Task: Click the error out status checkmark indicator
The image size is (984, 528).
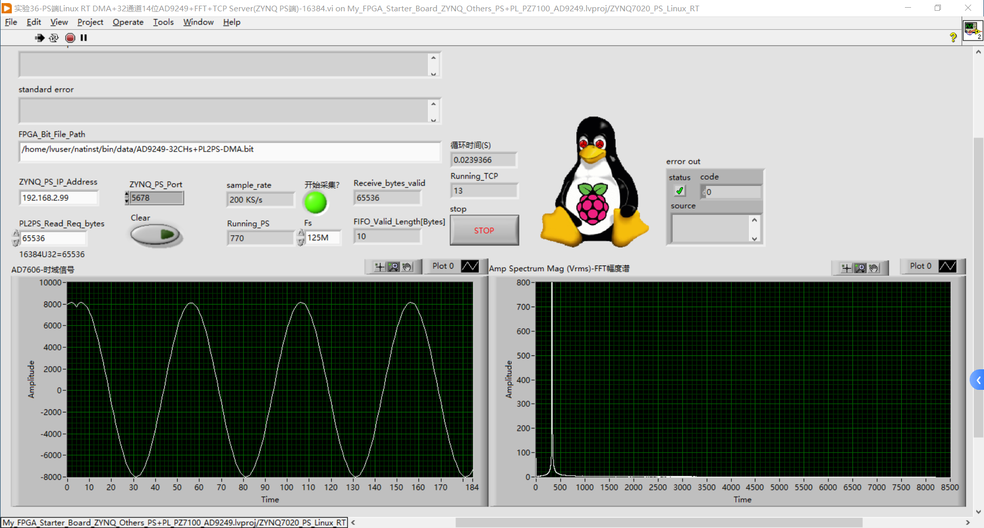Action: tap(679, 191)
